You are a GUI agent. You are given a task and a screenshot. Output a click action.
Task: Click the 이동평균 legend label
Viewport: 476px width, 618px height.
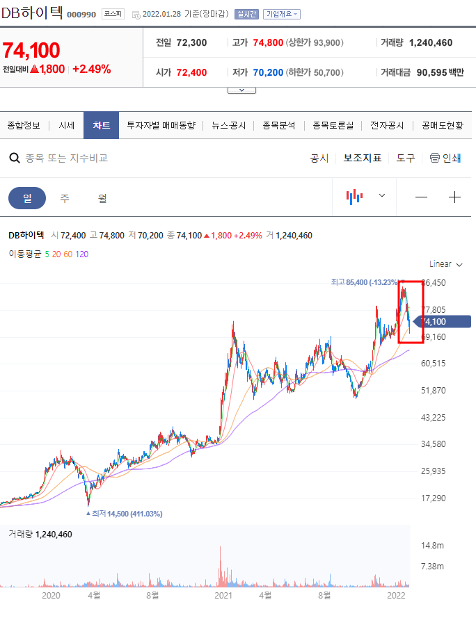point(25,254)
